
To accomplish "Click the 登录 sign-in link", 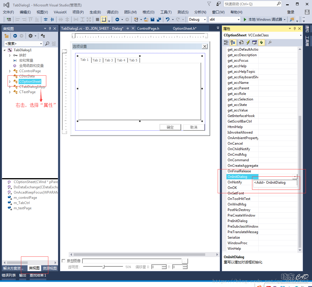I will point(290,12).
